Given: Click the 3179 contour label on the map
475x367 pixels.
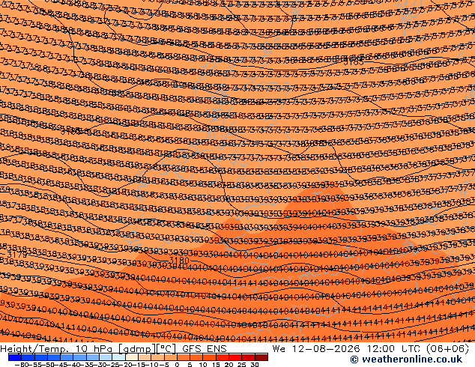Looking at the screenshot, I should point(17,255).
